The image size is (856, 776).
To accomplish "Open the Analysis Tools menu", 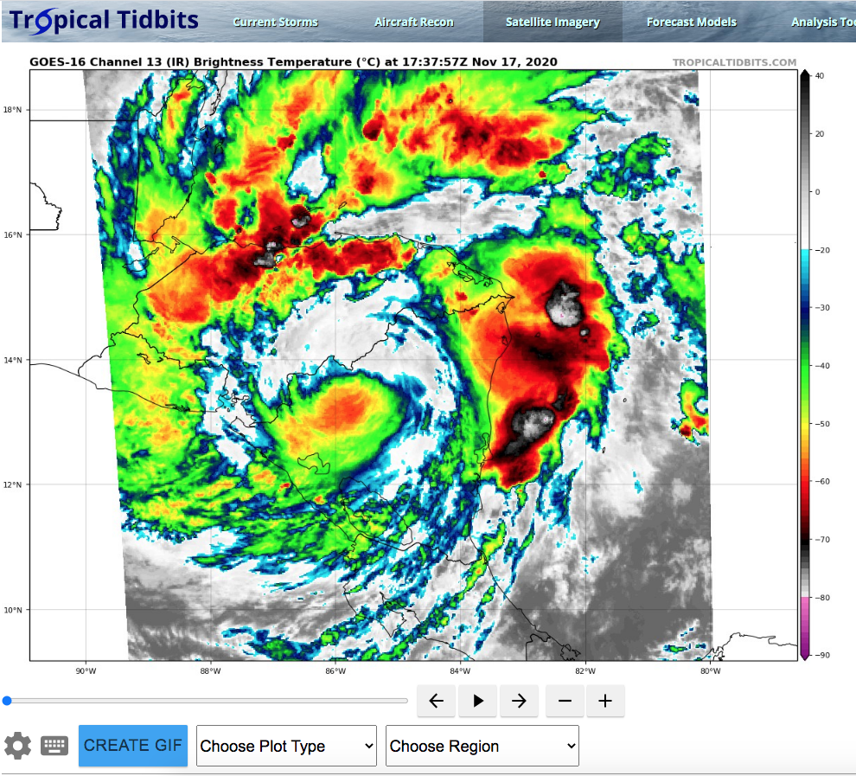I will 821,22.
